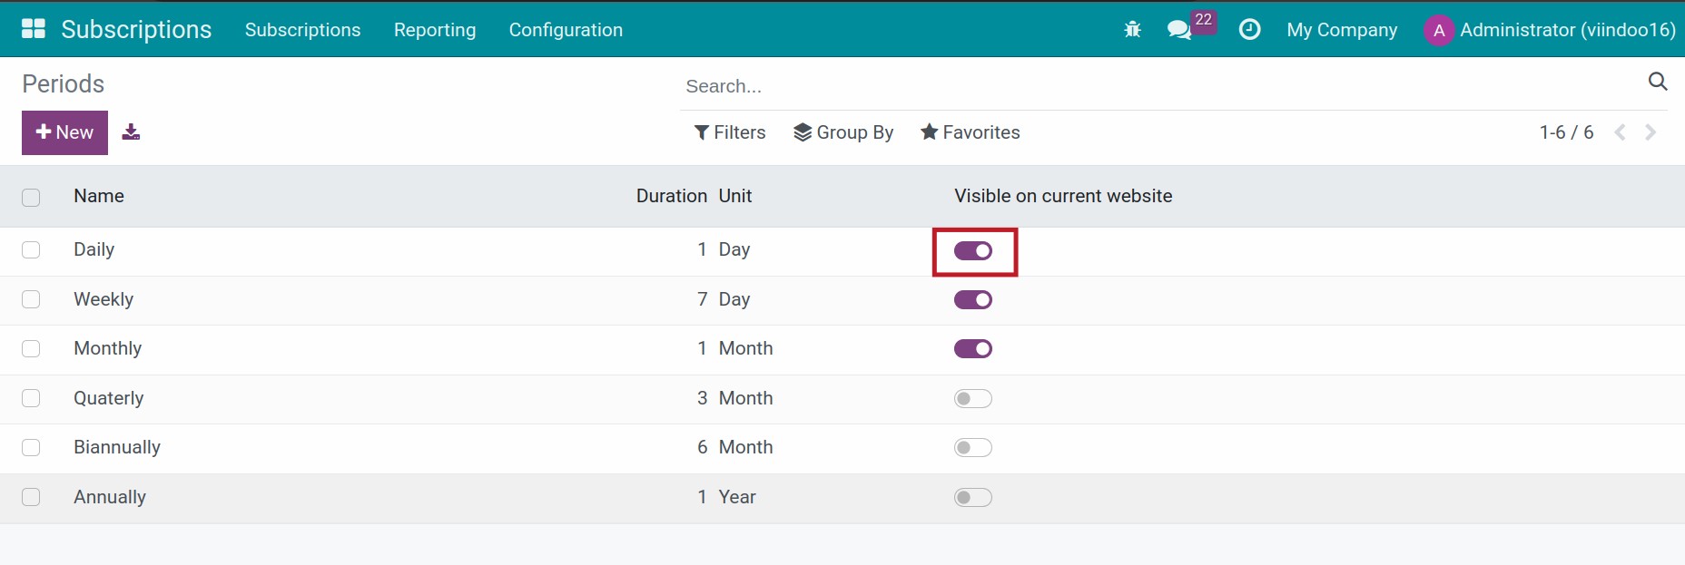Open the Annually period record
Image resolution: width=1685 pixels, height=565 pixels.
pyautogui.click(x=110, y=497)
